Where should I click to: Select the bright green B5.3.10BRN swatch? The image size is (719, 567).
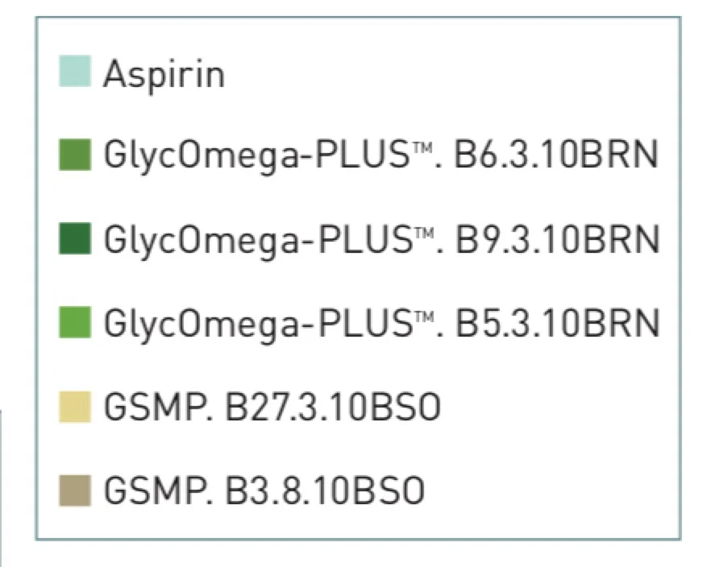coord(74,323)
